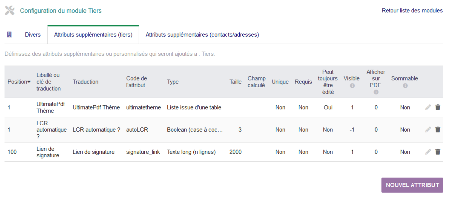450x207 pixels.
Task: Open Attributs supplémentaires (contacts/adresses) tab
Action: coord(202,35)
